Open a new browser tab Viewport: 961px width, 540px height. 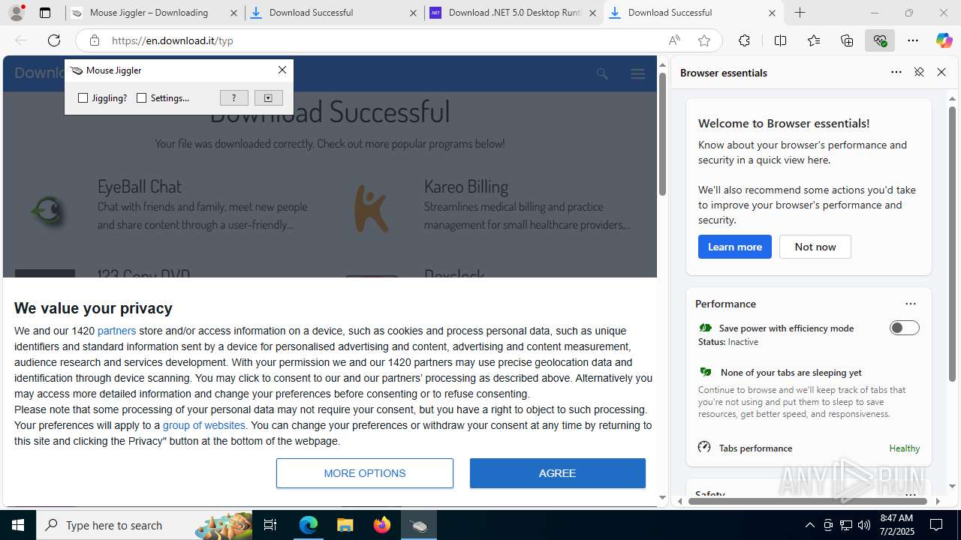(800, 13)
